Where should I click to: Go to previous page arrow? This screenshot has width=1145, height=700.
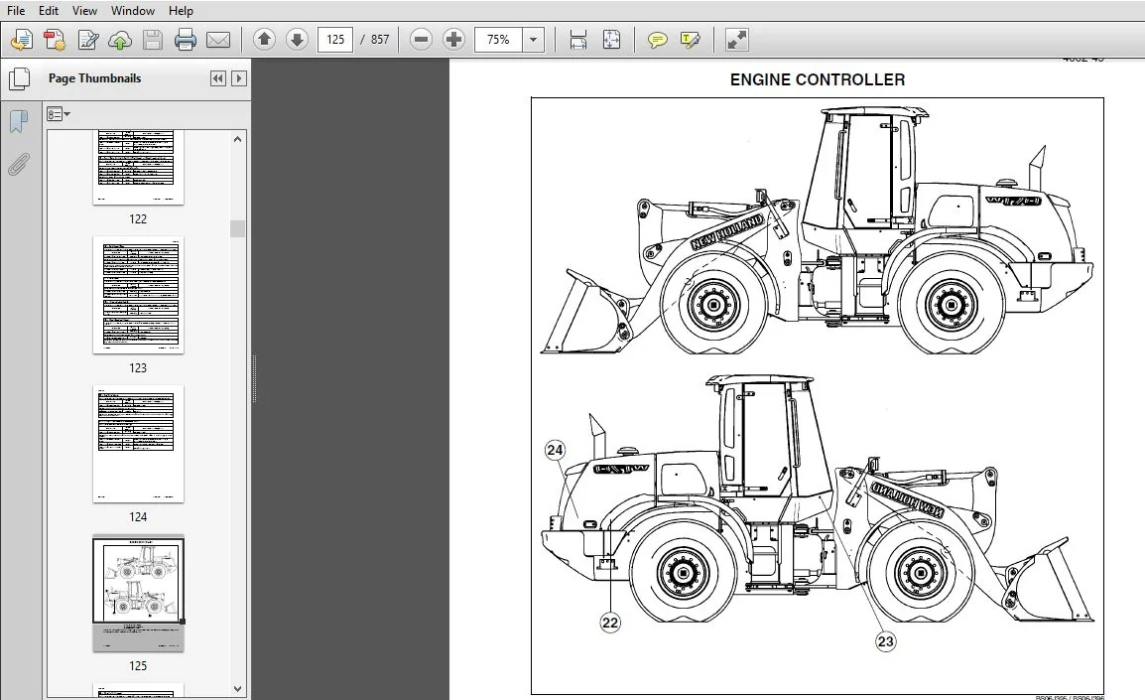point(264,40)
